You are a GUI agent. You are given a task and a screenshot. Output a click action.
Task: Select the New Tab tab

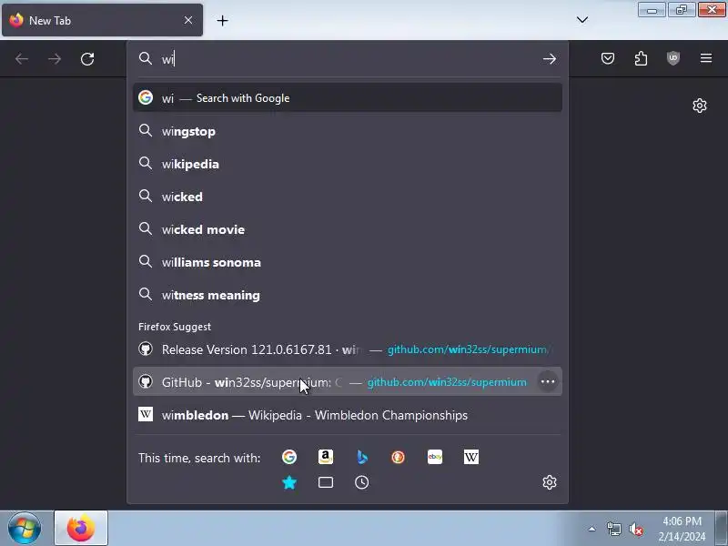102,20
